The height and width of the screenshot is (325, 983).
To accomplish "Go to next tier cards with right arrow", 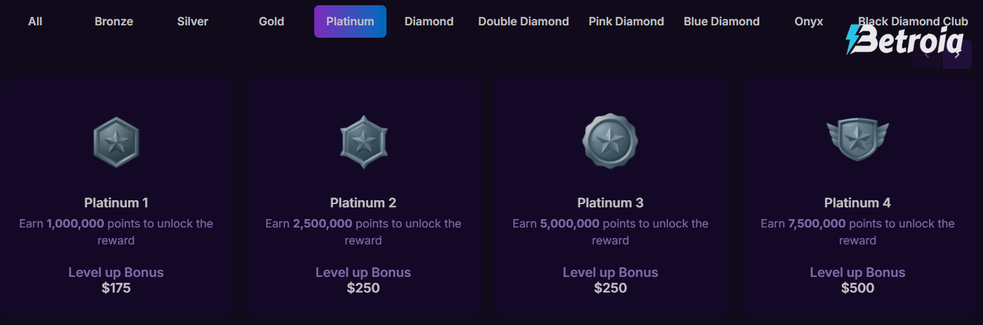I will tap(957, 55).
